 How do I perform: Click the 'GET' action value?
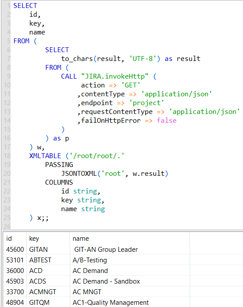(131, 85)
